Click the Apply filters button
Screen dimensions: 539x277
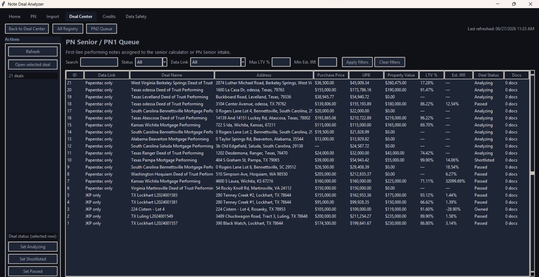point(357,62)
